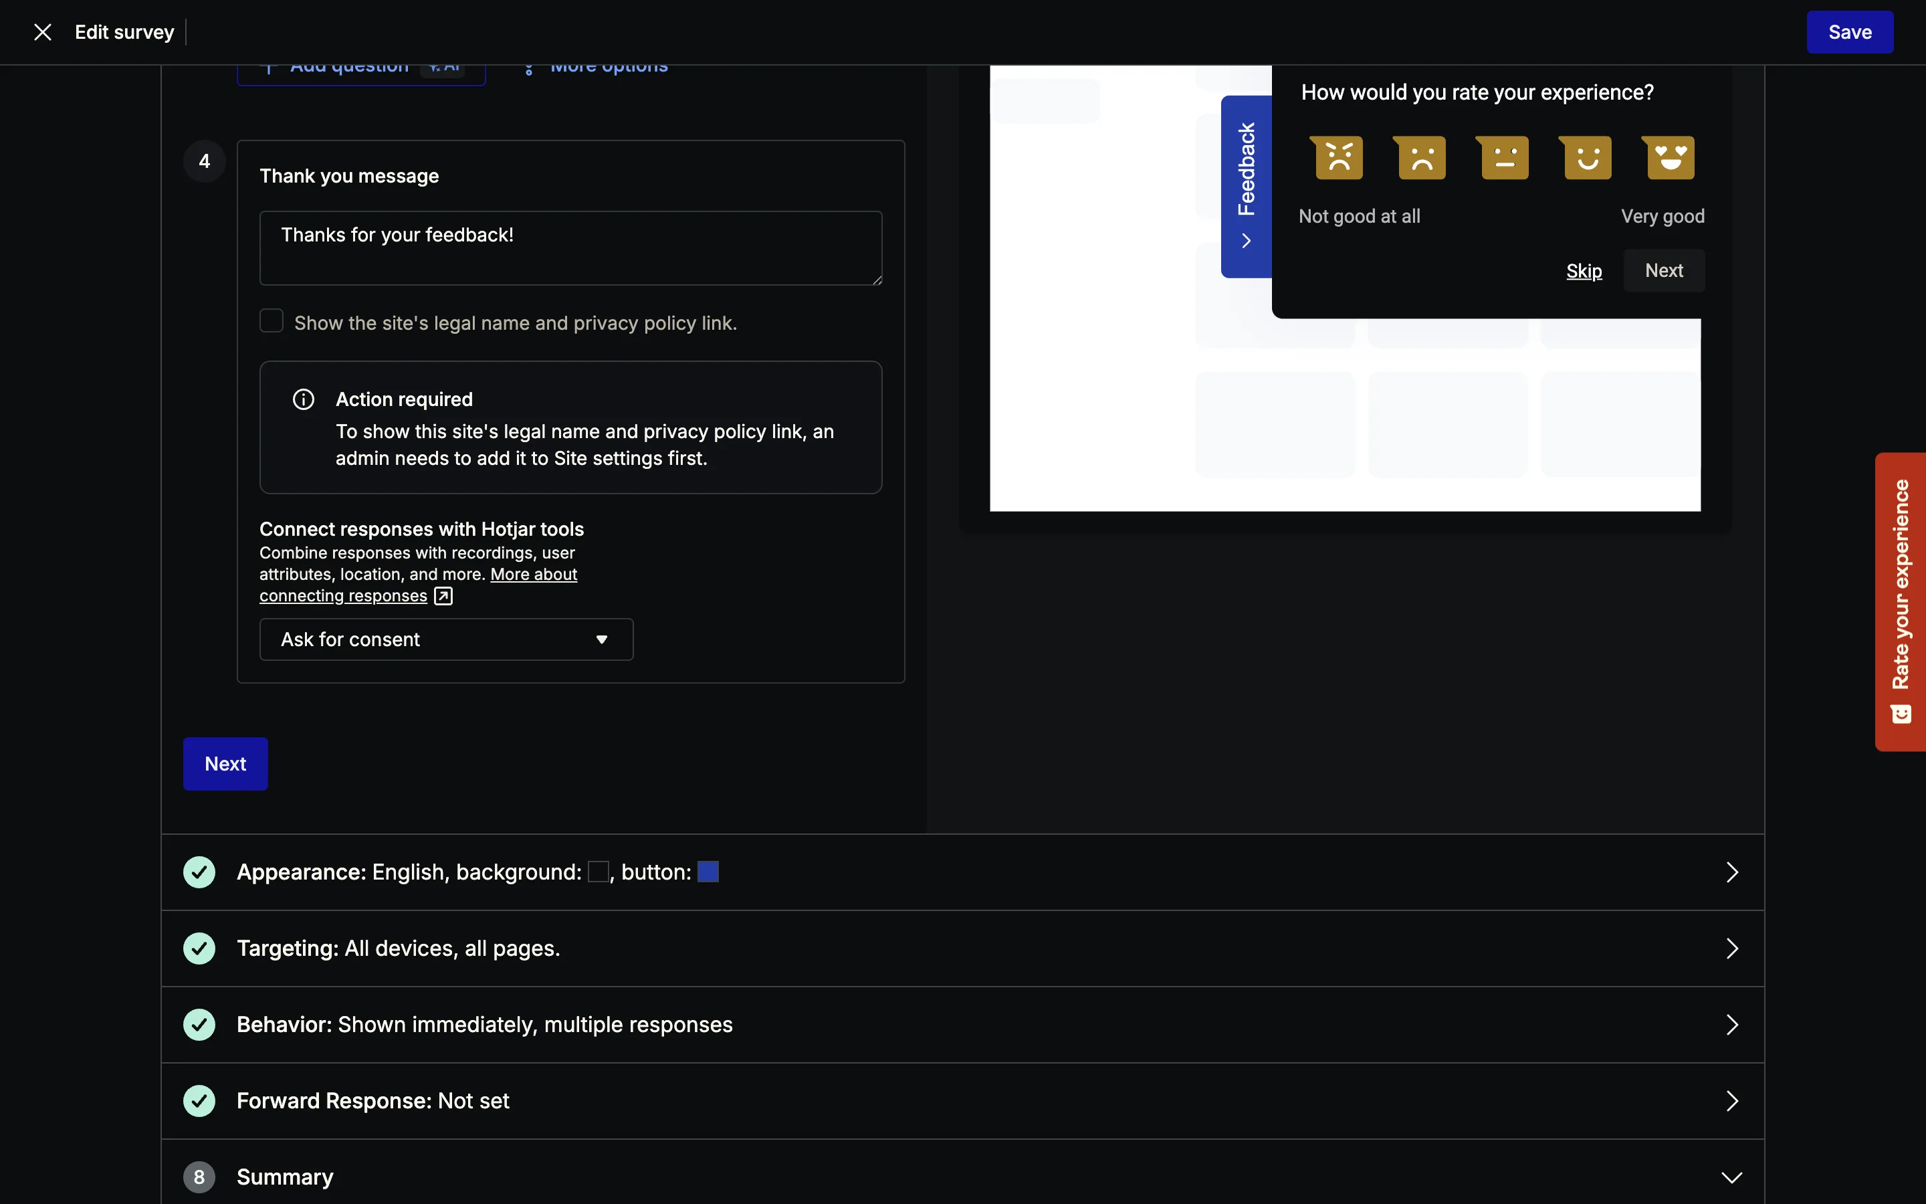Click the blue Next button below Thank you message
This screenshot has height=1204, width=1926.
(225, 764)
